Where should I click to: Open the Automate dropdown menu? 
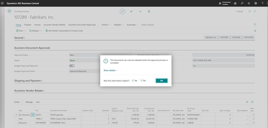[132, 25]
